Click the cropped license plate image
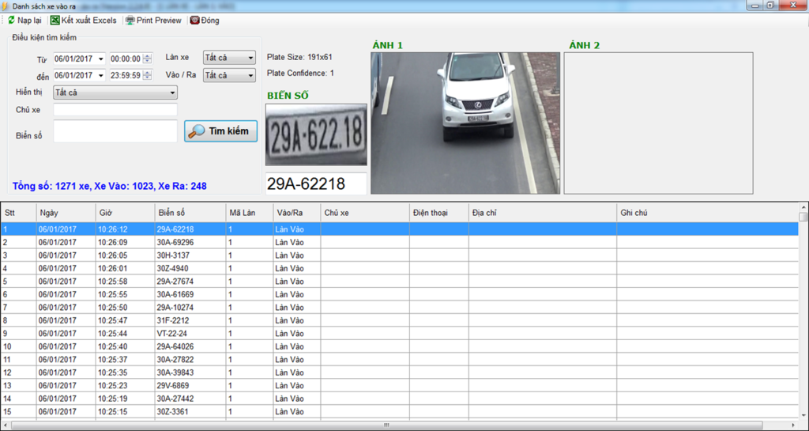This screenshot has height=431, width=809. pyautogui.click(x=316, y=135)
